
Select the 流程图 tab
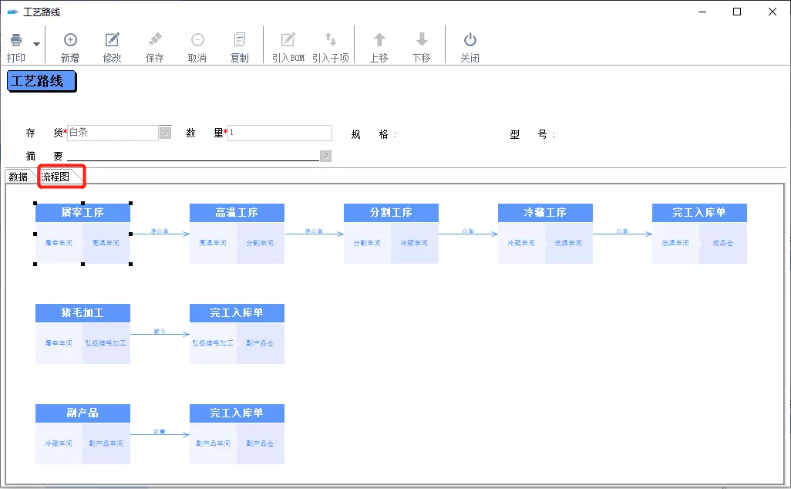point(56,177)
